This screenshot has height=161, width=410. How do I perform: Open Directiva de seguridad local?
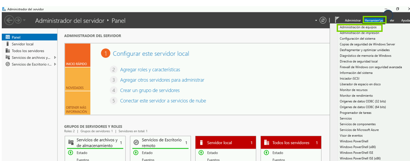click(x=358, y=61)
